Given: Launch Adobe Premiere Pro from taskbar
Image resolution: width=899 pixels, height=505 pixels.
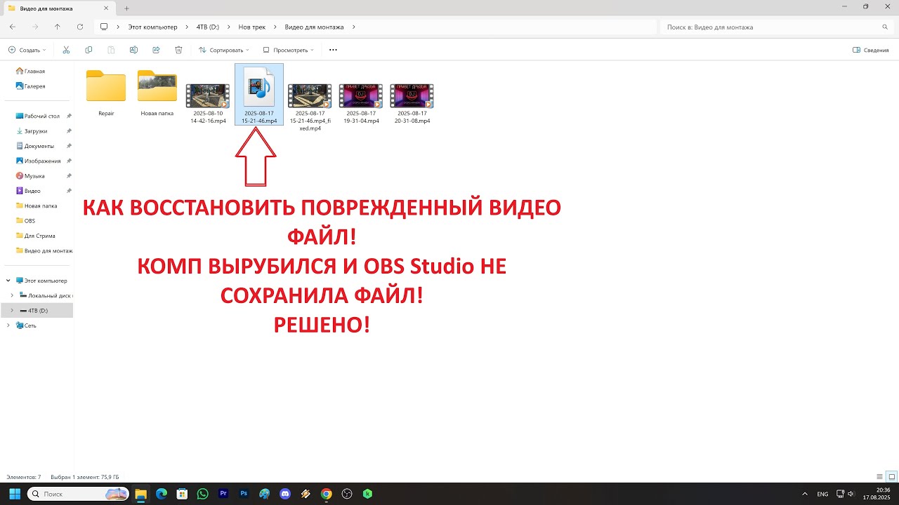Looking at the screenshot, I should (223, 494).
